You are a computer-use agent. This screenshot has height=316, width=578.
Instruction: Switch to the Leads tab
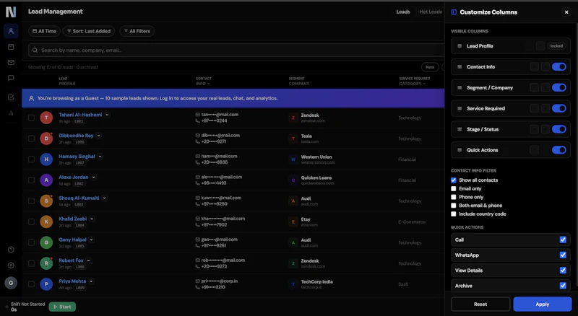[x=403, y=12]
